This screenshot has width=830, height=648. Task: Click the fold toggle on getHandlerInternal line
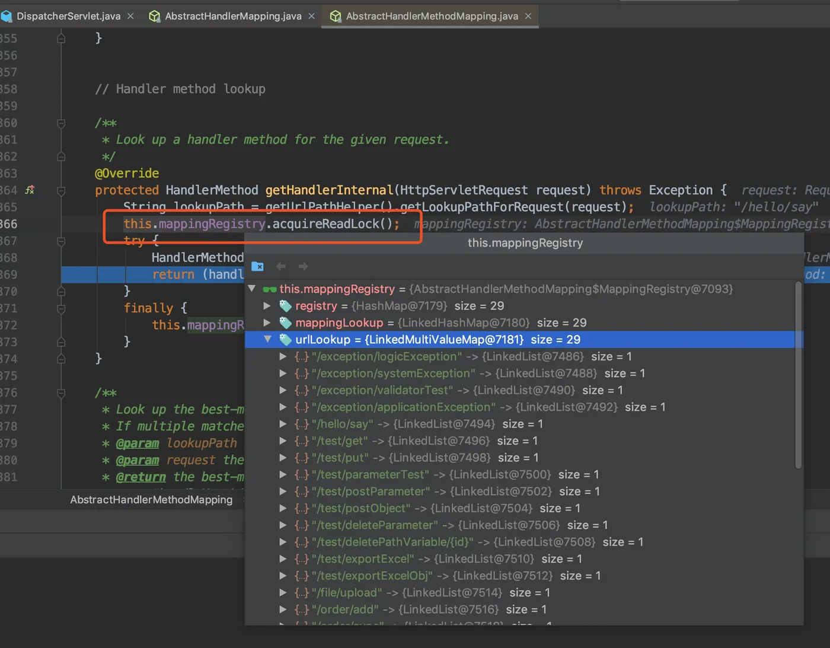pos(61,190)
